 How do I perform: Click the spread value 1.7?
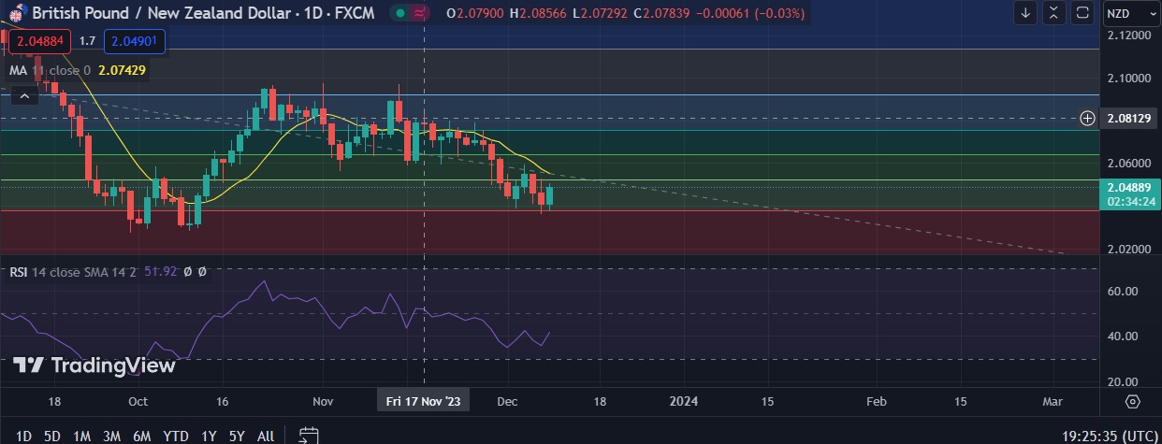(87, 41)
